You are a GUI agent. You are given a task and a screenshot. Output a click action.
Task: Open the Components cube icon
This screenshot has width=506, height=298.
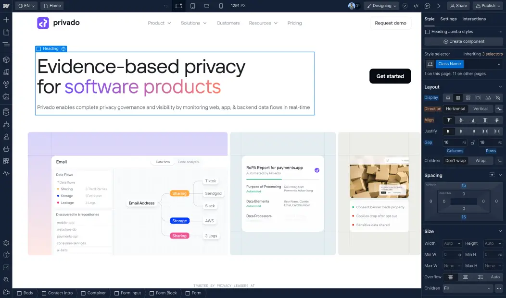6,60
